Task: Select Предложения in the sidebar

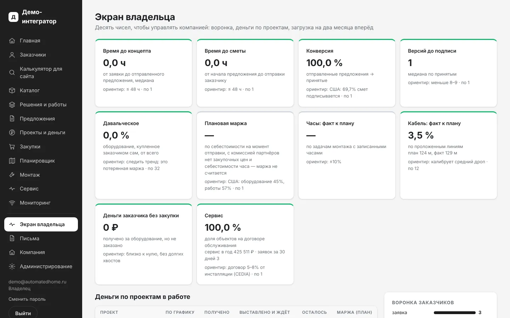Action: tap(41, 119)
